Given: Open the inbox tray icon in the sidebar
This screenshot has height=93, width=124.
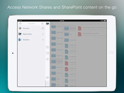Looking at the screenshot, I should [x=48, y=78].
